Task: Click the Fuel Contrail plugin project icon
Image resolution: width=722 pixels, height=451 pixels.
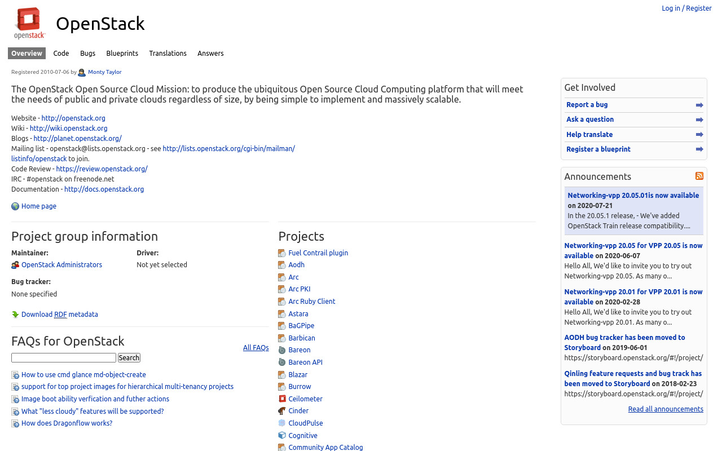Action: coord(282,253)
